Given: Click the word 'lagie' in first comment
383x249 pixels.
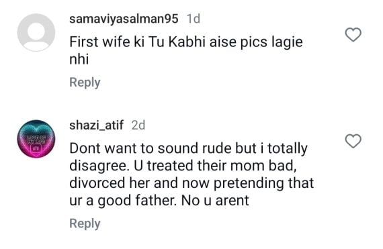Looking at the screenshot, I should [x=288, y=42].
